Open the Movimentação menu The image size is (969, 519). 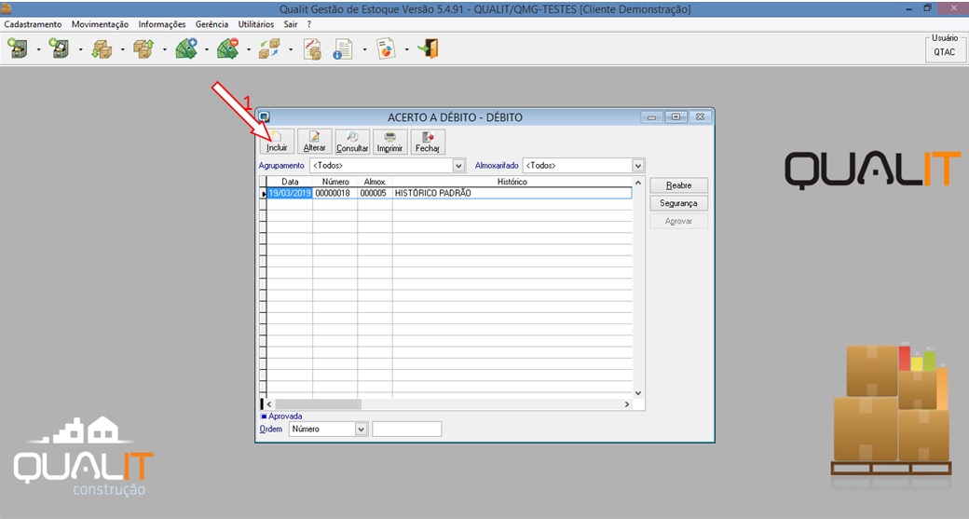coord(100,24)
